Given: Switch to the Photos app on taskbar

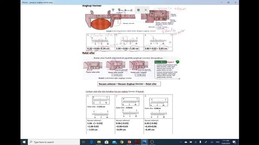Looking at the screenshot, I should tap(144, 142).
